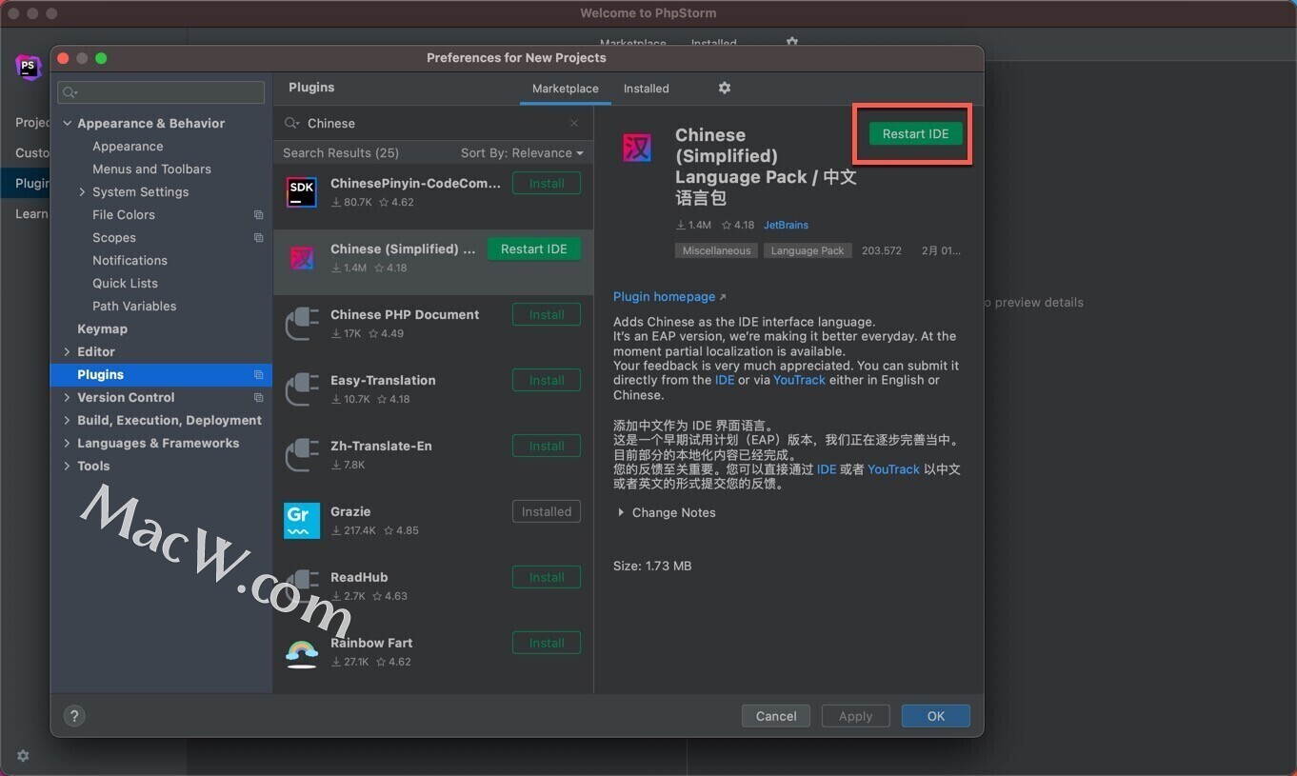Viewport: 1297px width, 776px height.
Task: Switch to the Installed tab
Action: [x=647, y=89]
